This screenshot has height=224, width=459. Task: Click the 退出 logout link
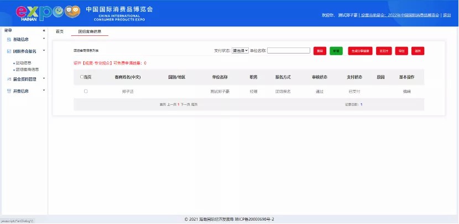(x=447, y=15)
